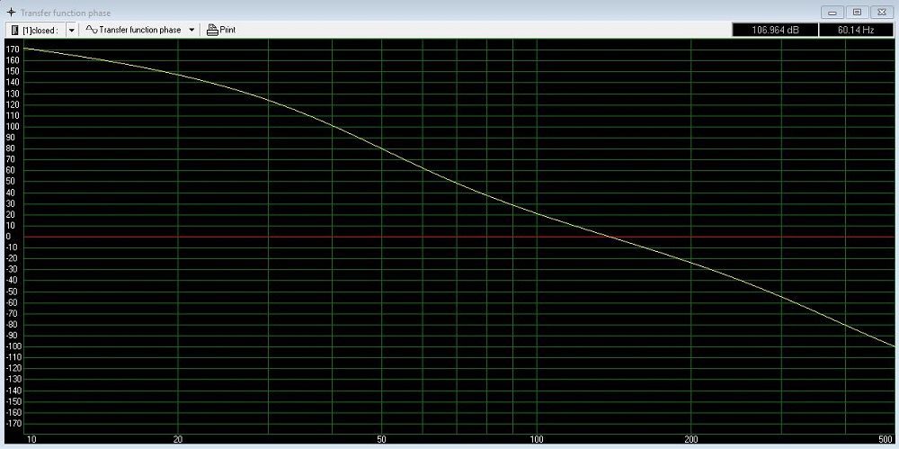Click the 10 frequency axis label

(32, 440)
